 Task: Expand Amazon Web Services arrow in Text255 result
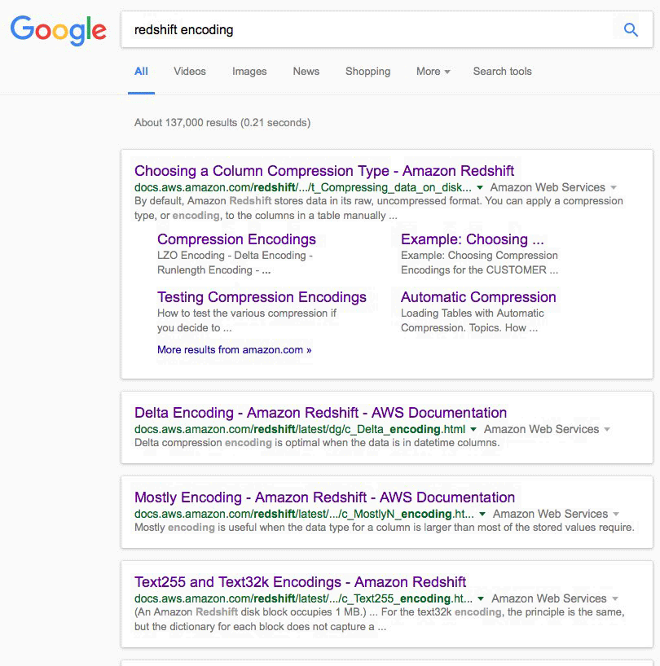(615, 598)
